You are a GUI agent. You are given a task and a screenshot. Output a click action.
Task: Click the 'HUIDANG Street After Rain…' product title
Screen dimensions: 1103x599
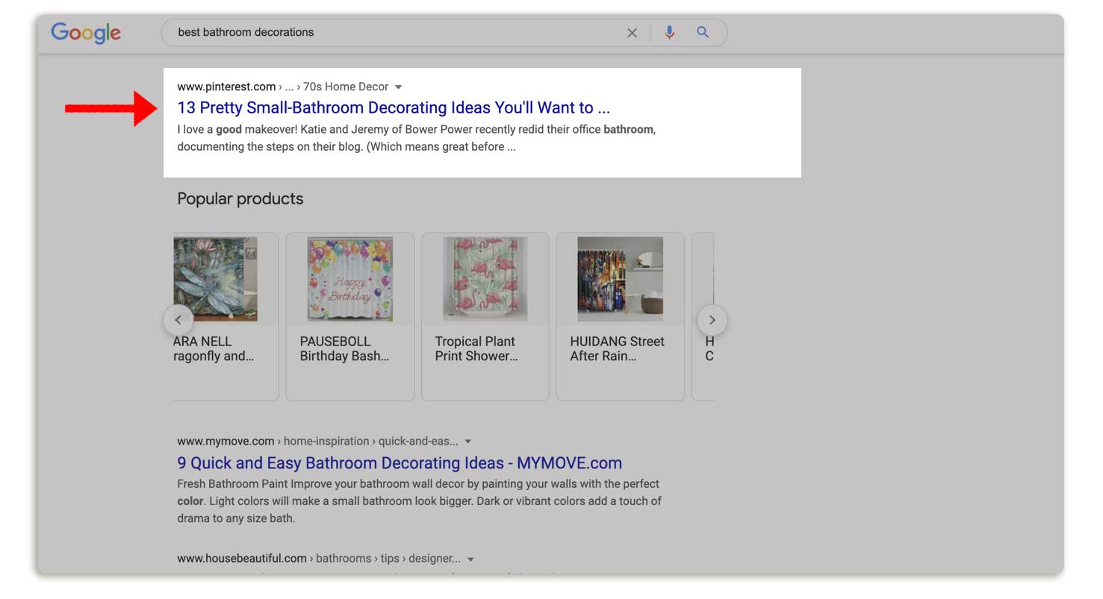coord(617,348)
